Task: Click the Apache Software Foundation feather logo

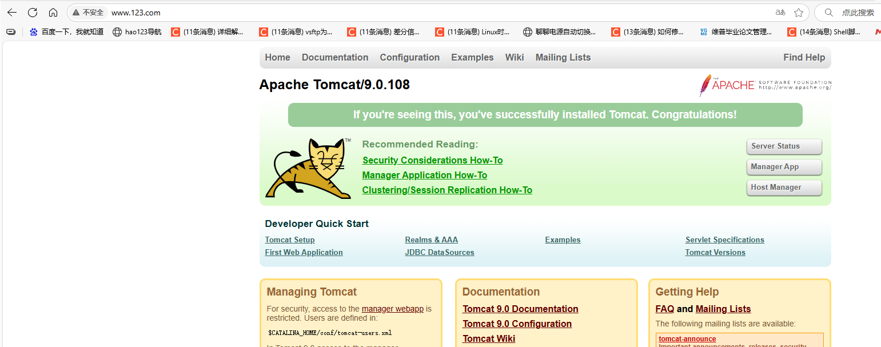Action: click(x=763, y=85)
